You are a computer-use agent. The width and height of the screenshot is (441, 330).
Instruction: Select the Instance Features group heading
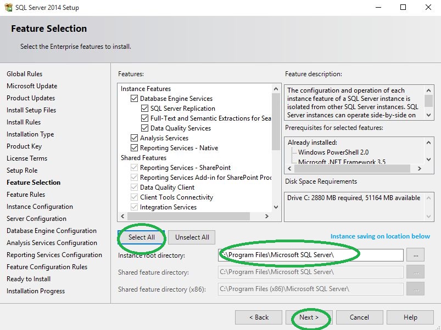(x=146, y=89)
